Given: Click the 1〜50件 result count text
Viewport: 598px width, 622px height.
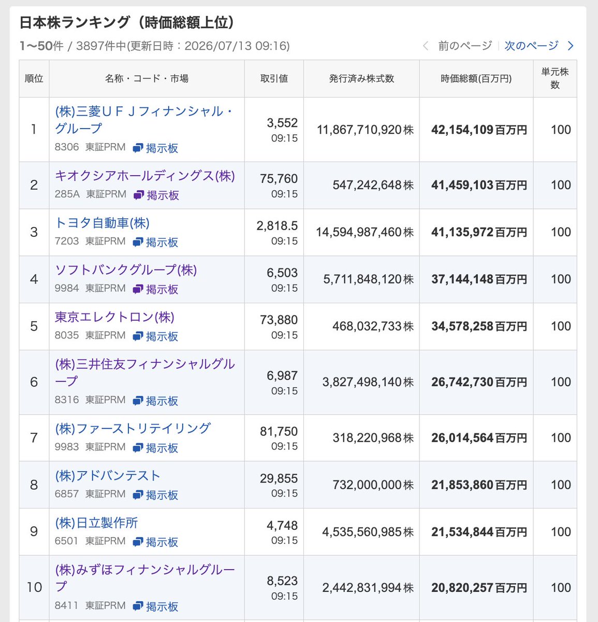Looking at the screenshot, I should click(41, 46).
